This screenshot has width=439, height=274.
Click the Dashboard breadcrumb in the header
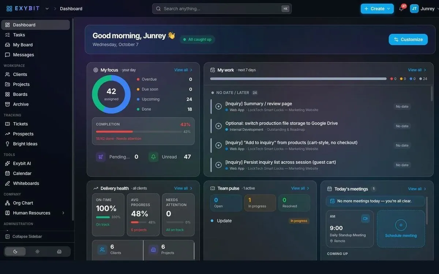pos(71,9)
